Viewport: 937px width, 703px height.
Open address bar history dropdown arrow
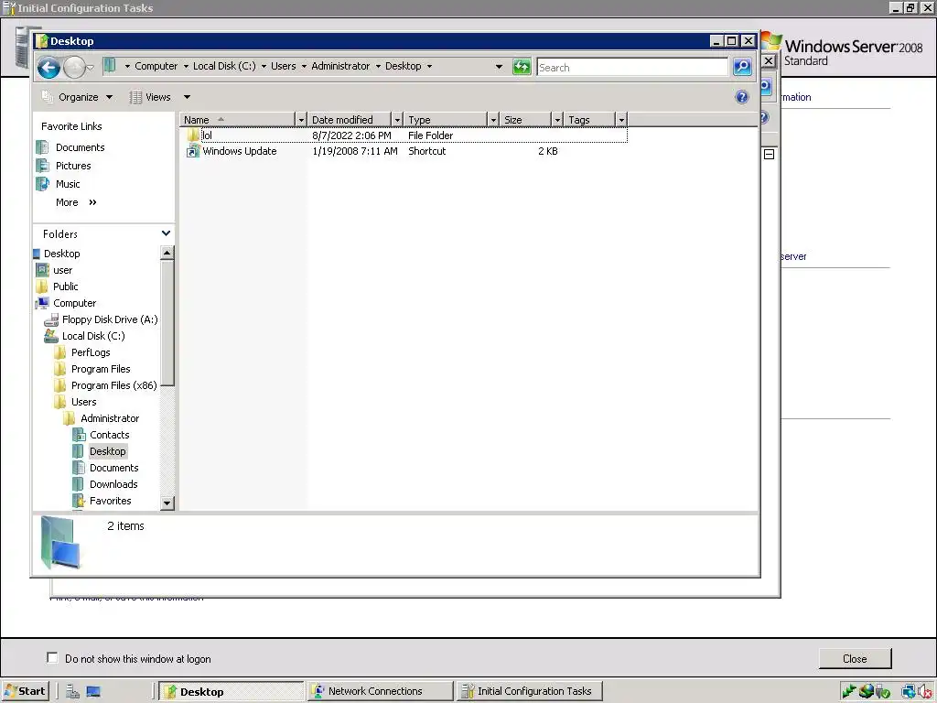tap(499, 66)
